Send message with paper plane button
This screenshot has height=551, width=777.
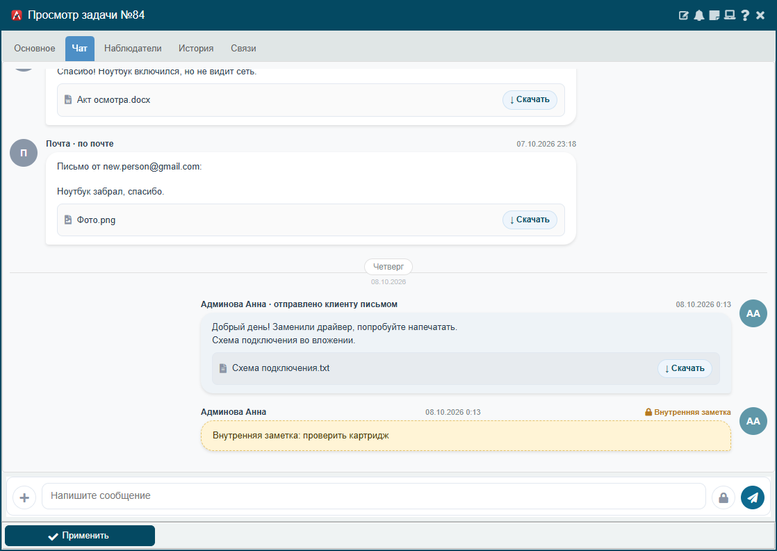[752, 497]
